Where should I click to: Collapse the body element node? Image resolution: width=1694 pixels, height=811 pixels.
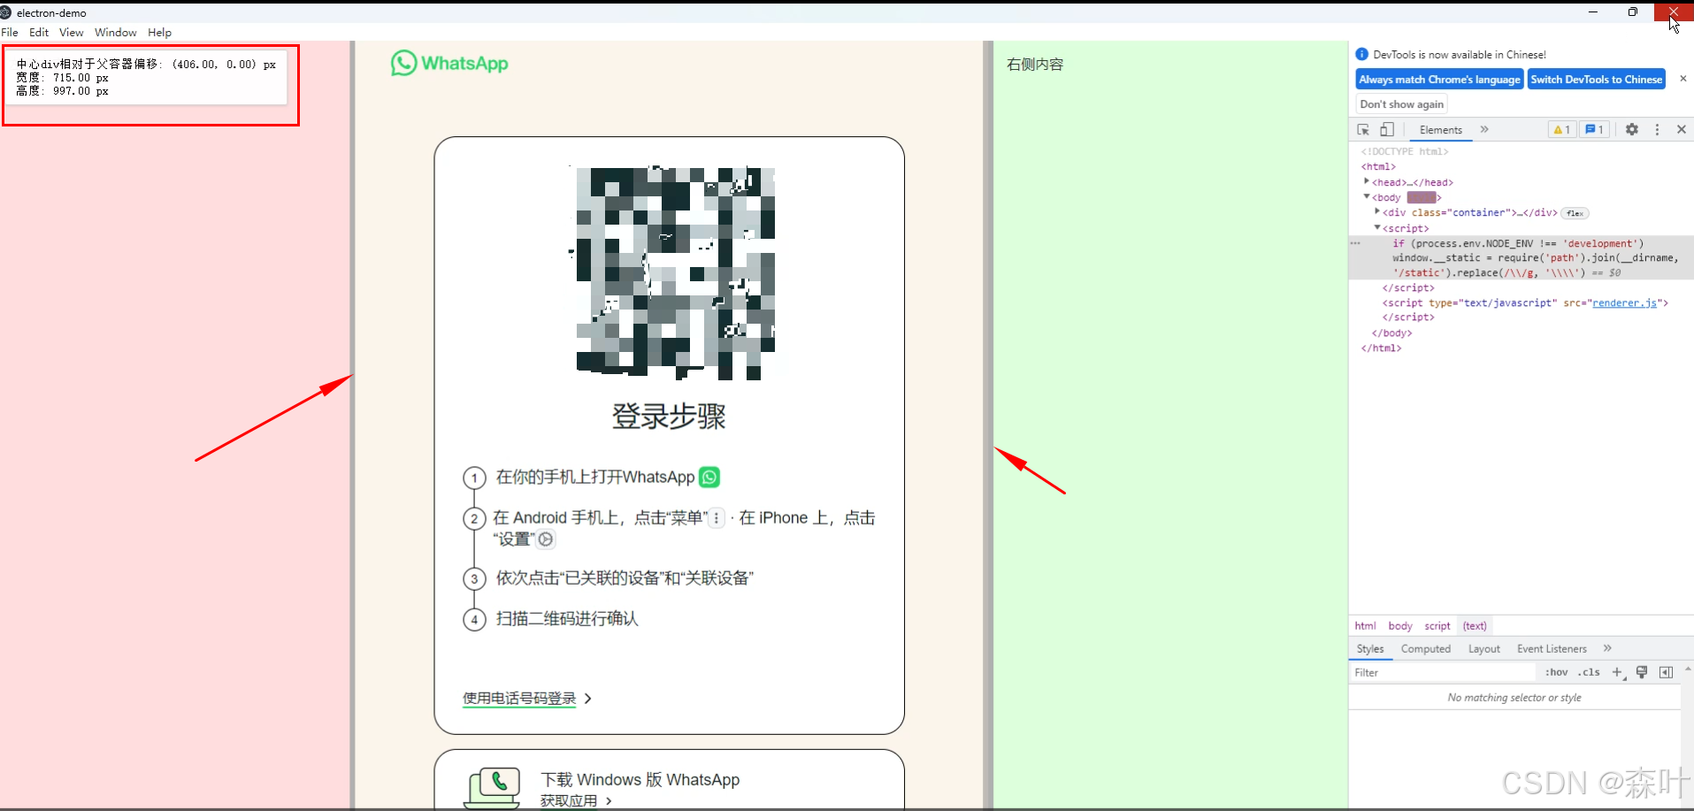point(1367,196)
